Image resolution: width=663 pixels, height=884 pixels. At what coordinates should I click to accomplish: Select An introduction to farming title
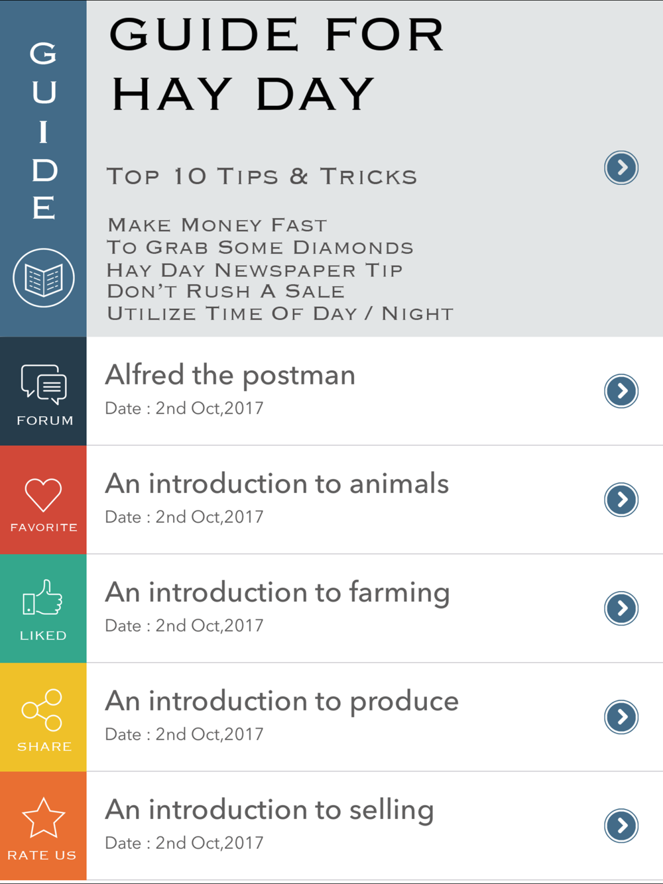[278, 594]
